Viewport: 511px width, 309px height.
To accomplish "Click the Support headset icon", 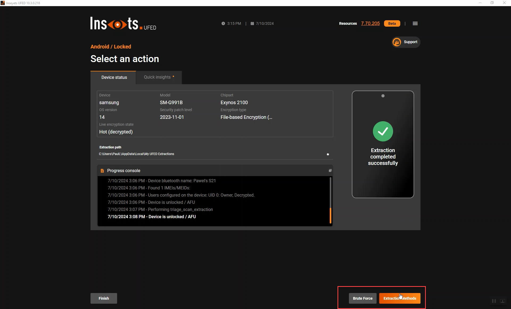I will point(397,42).
